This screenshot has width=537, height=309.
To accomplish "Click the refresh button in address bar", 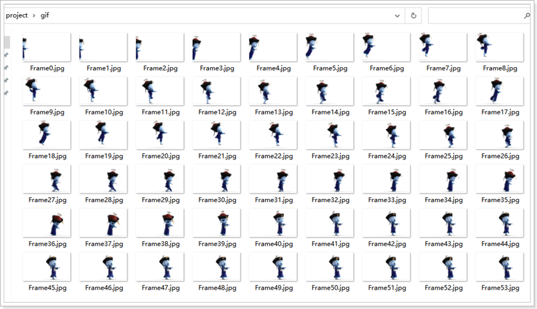I will 413,16.
